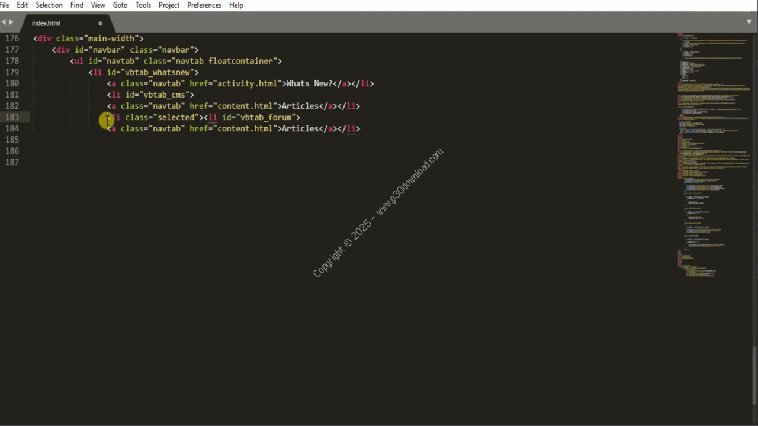Viewport: 758px width, 426px height.
Task: Click the minimap code preview
Action: pos(711,148)
